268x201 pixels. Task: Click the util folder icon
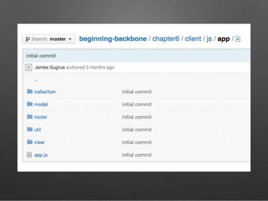pos(30,129)
